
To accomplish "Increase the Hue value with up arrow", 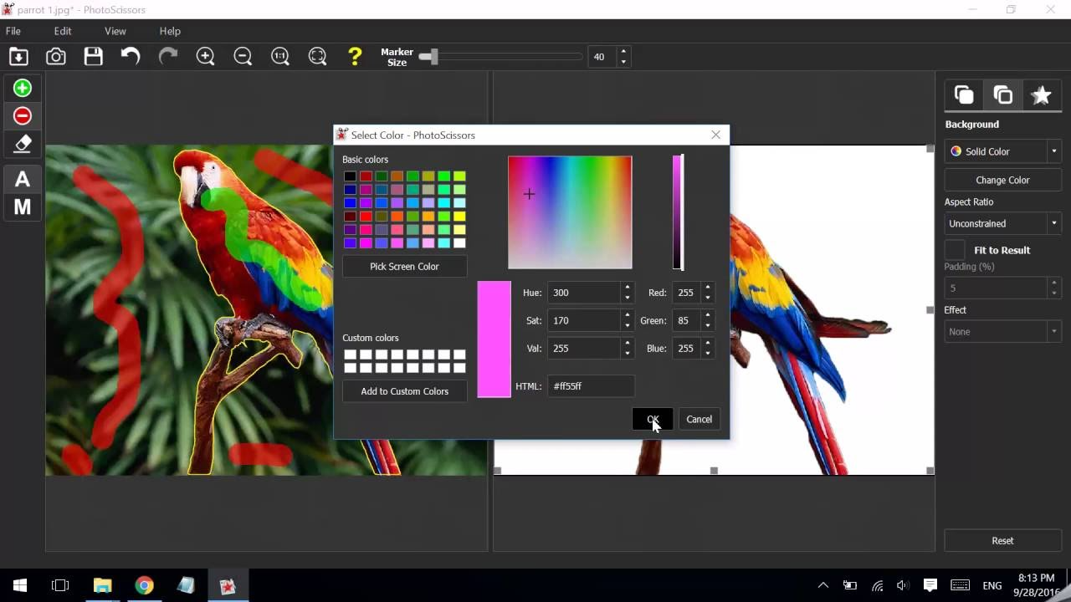I will point(627,288).
